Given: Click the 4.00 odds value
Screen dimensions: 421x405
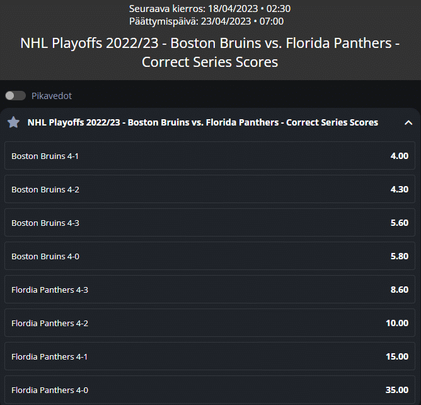Looking at the screenshot, I should click(399, 156).
